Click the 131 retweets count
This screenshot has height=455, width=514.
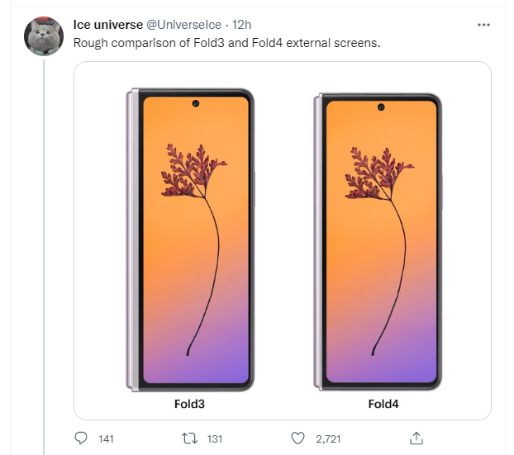[x=215, y=438]
